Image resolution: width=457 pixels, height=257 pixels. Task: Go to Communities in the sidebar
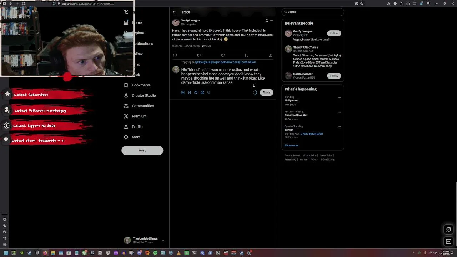pyautogui.click(x=139, y=106)
